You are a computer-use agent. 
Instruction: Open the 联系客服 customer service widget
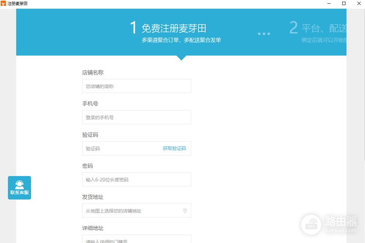coord(19,188)
